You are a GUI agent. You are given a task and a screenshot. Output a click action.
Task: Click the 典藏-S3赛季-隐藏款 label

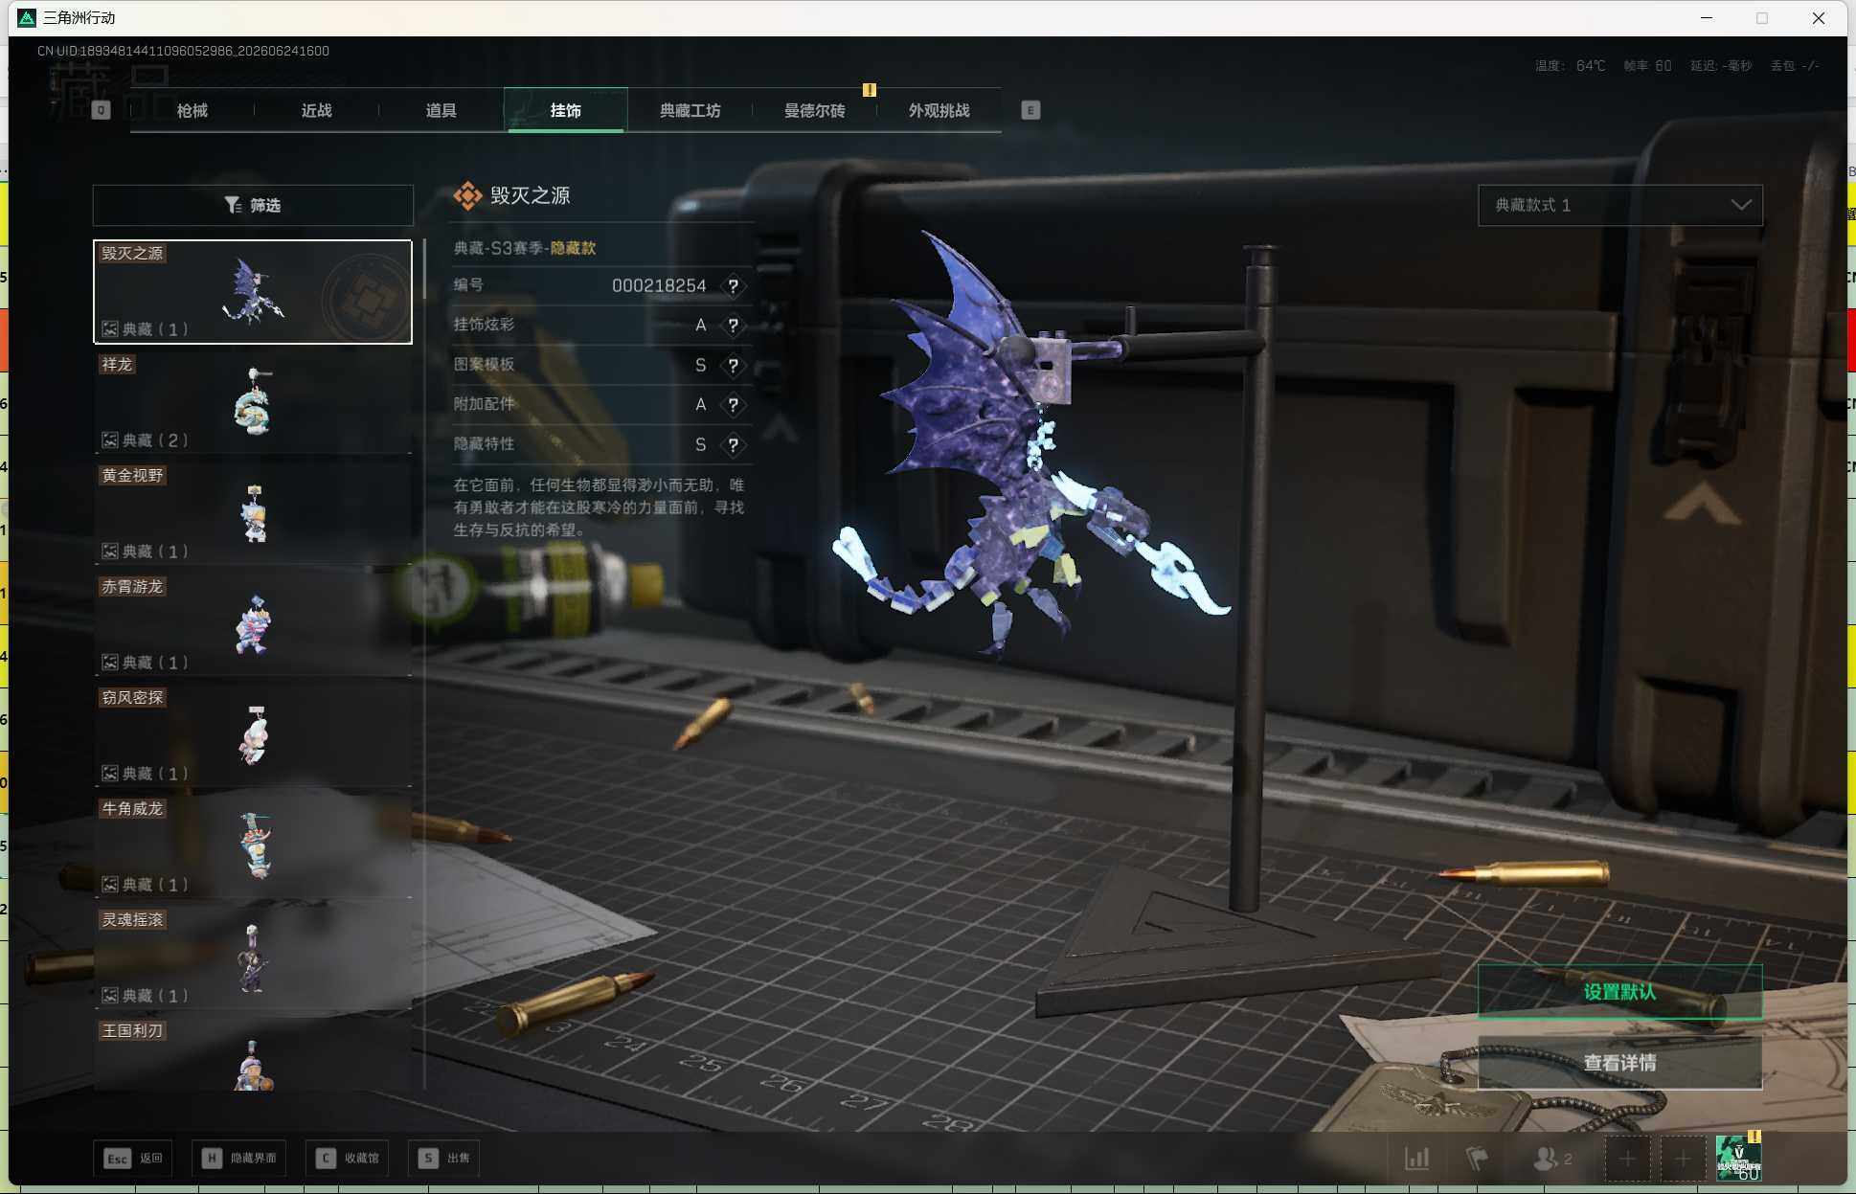coord(525,248)
